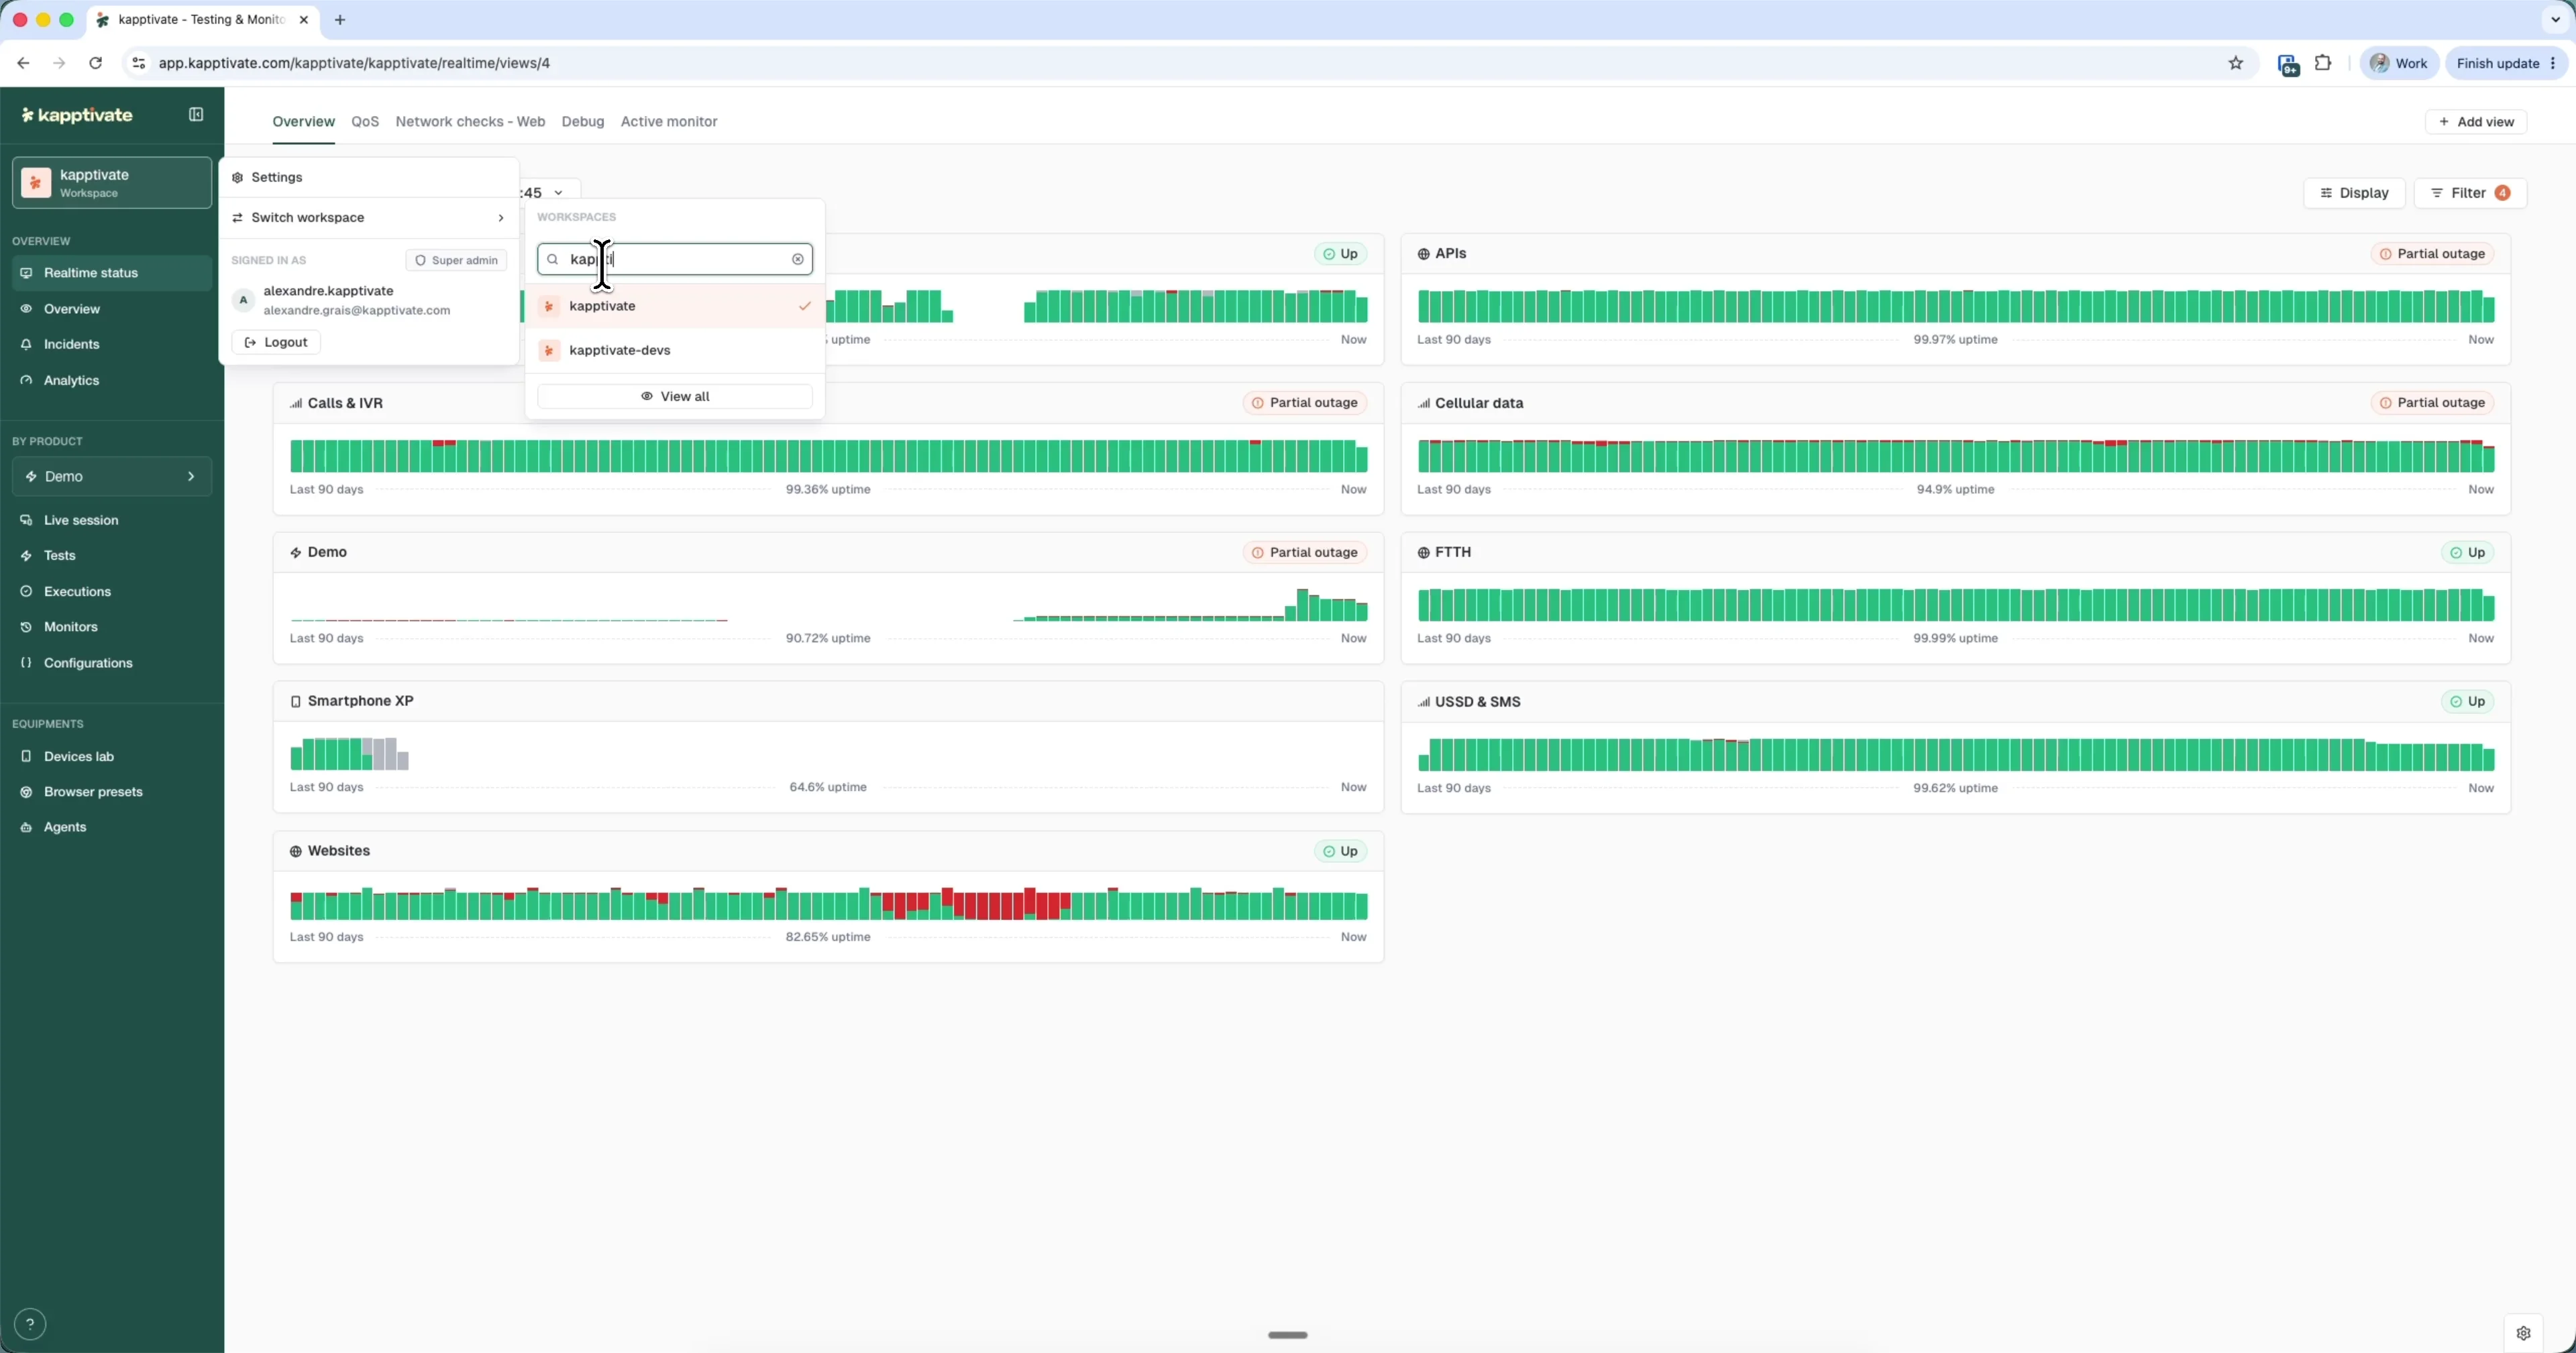This screenshot has width=2576, height=1353.
Task: Go back to the previous page
Action: click(23, 63)
